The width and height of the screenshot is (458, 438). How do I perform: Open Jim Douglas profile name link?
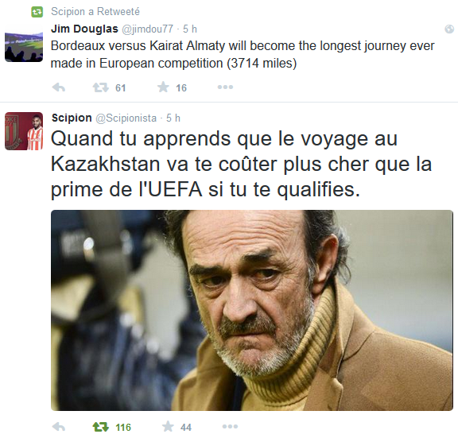[84, 29]
